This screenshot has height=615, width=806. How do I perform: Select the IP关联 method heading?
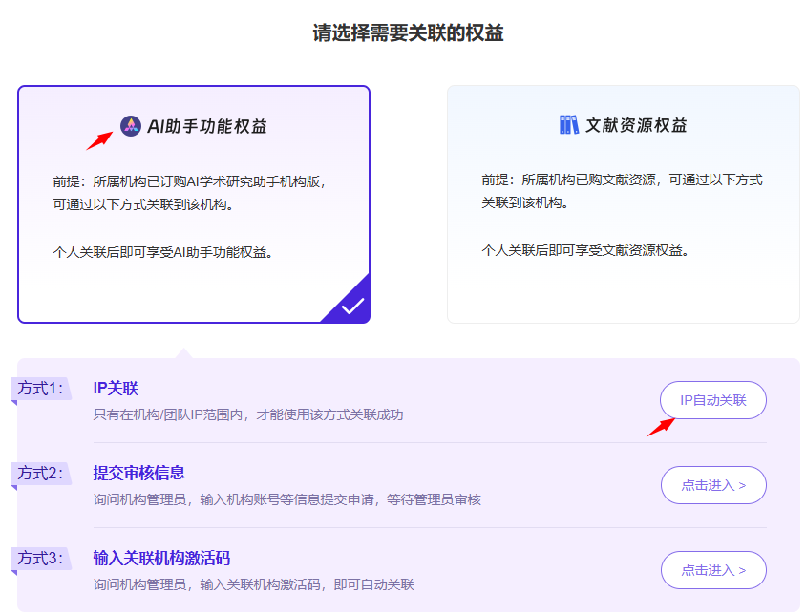pyautogui.click(x=116, y=388)
